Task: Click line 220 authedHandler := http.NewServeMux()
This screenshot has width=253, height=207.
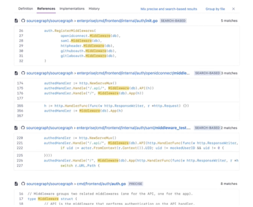Action: 80,138
